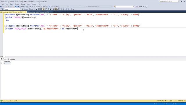This screenshot has width=186, height=105.
Task: Open the Edit menu
Action: 3,4
